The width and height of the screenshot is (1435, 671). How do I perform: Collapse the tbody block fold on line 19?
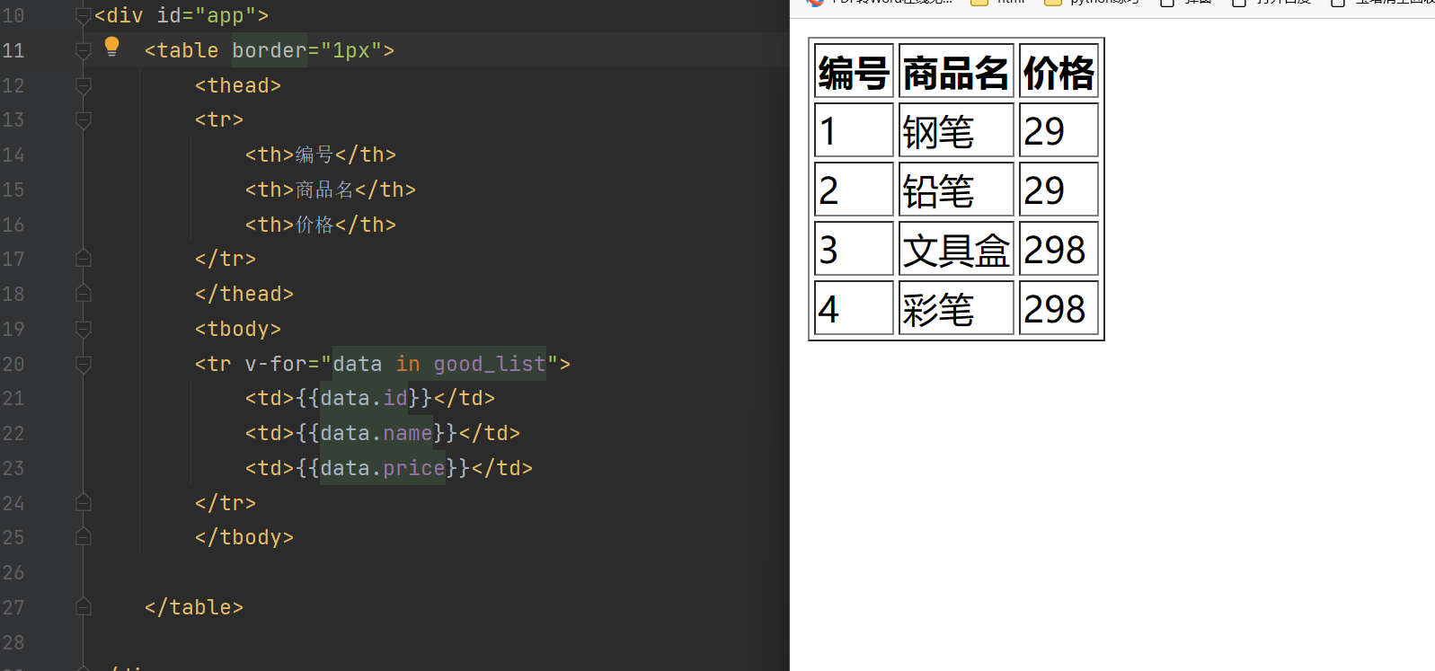84,329
